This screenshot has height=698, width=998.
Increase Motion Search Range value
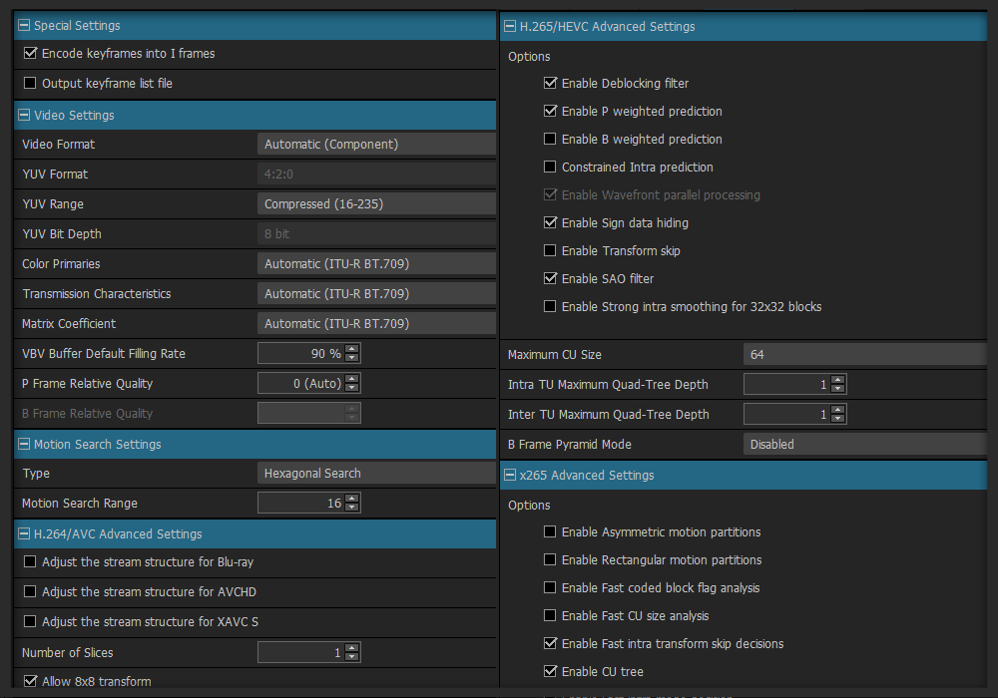pos(352,499)
